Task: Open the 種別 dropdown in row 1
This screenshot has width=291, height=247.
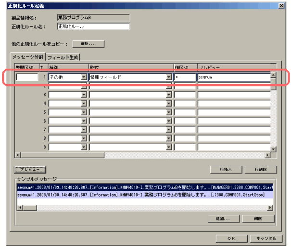Action: tap(84, 77)
